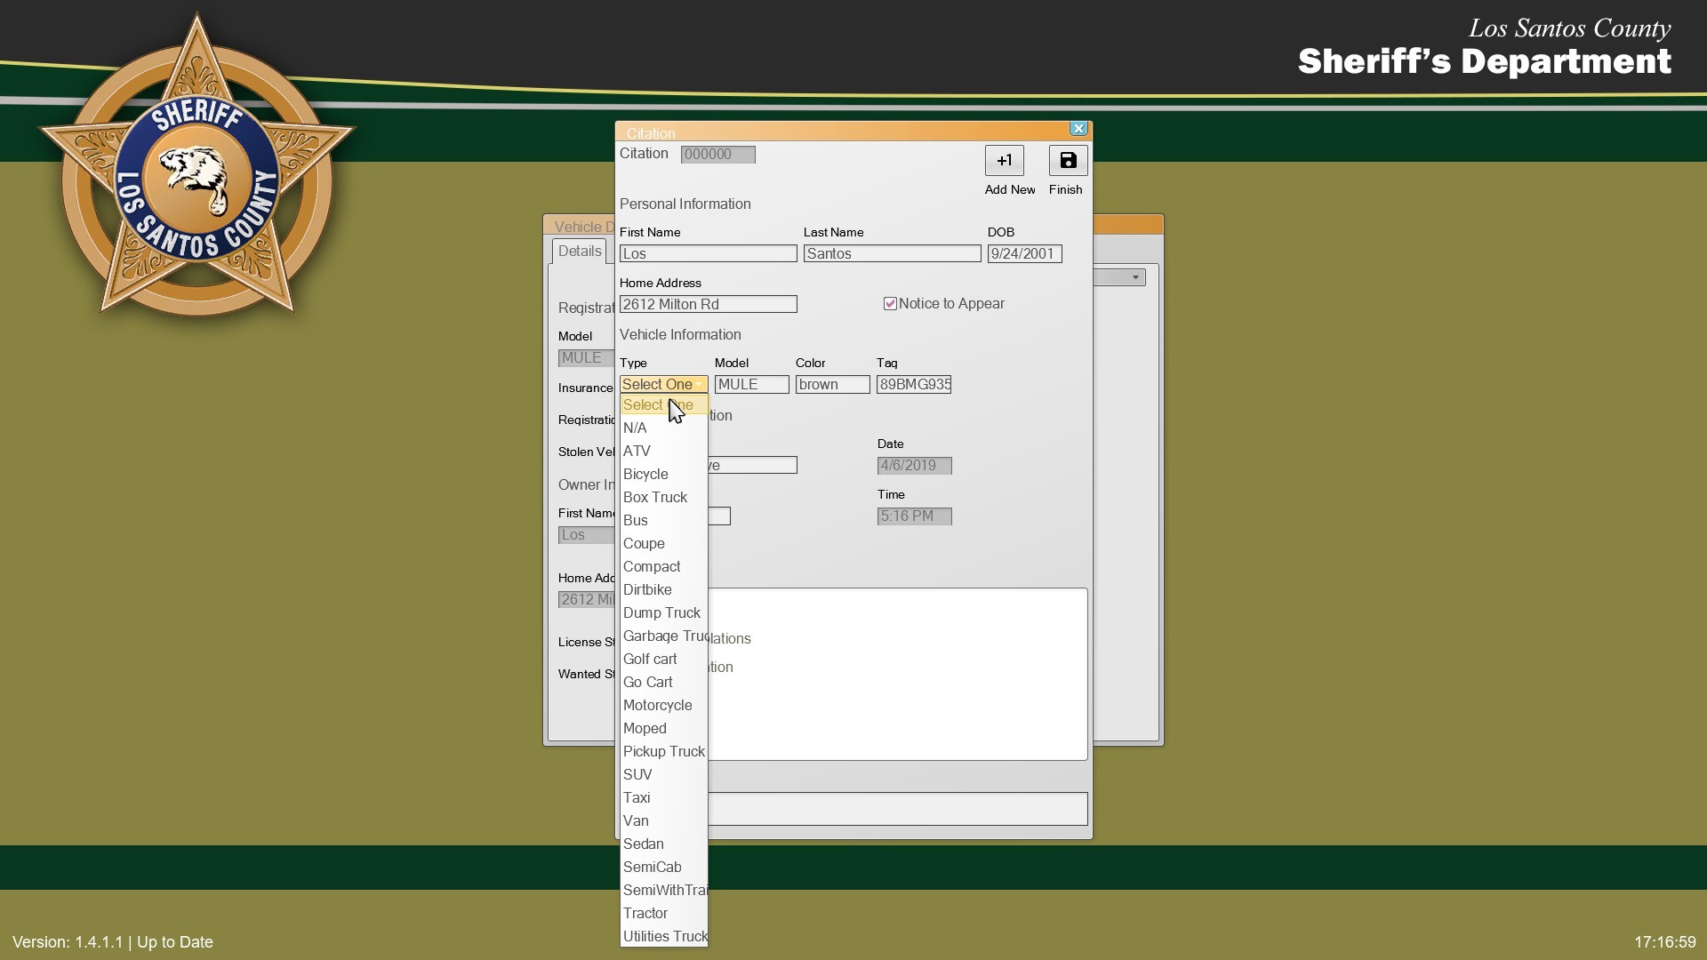Choose Sedan from the dropdown list
The image size is (1707, 960).
[x=643, y=844]
